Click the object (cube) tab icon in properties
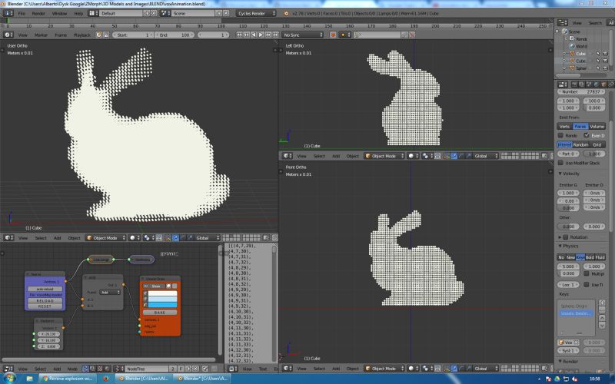 click(603, 84)
